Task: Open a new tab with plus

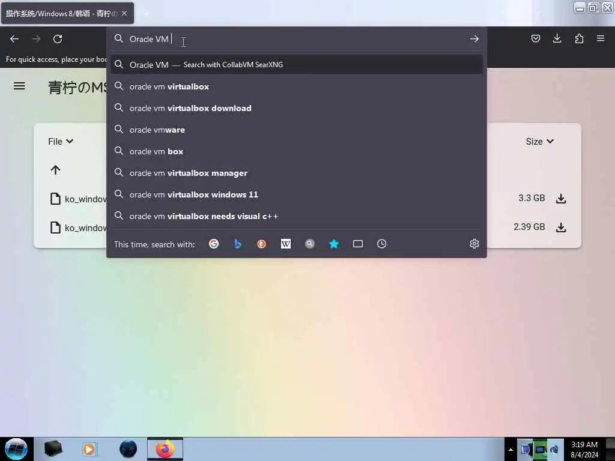Action: tap(147, 14)
